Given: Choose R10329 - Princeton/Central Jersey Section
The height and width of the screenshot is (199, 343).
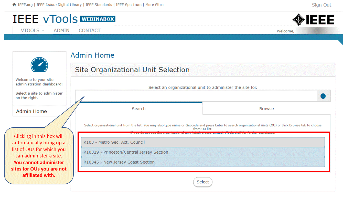Looking at the screenshot, I should 203,152.
